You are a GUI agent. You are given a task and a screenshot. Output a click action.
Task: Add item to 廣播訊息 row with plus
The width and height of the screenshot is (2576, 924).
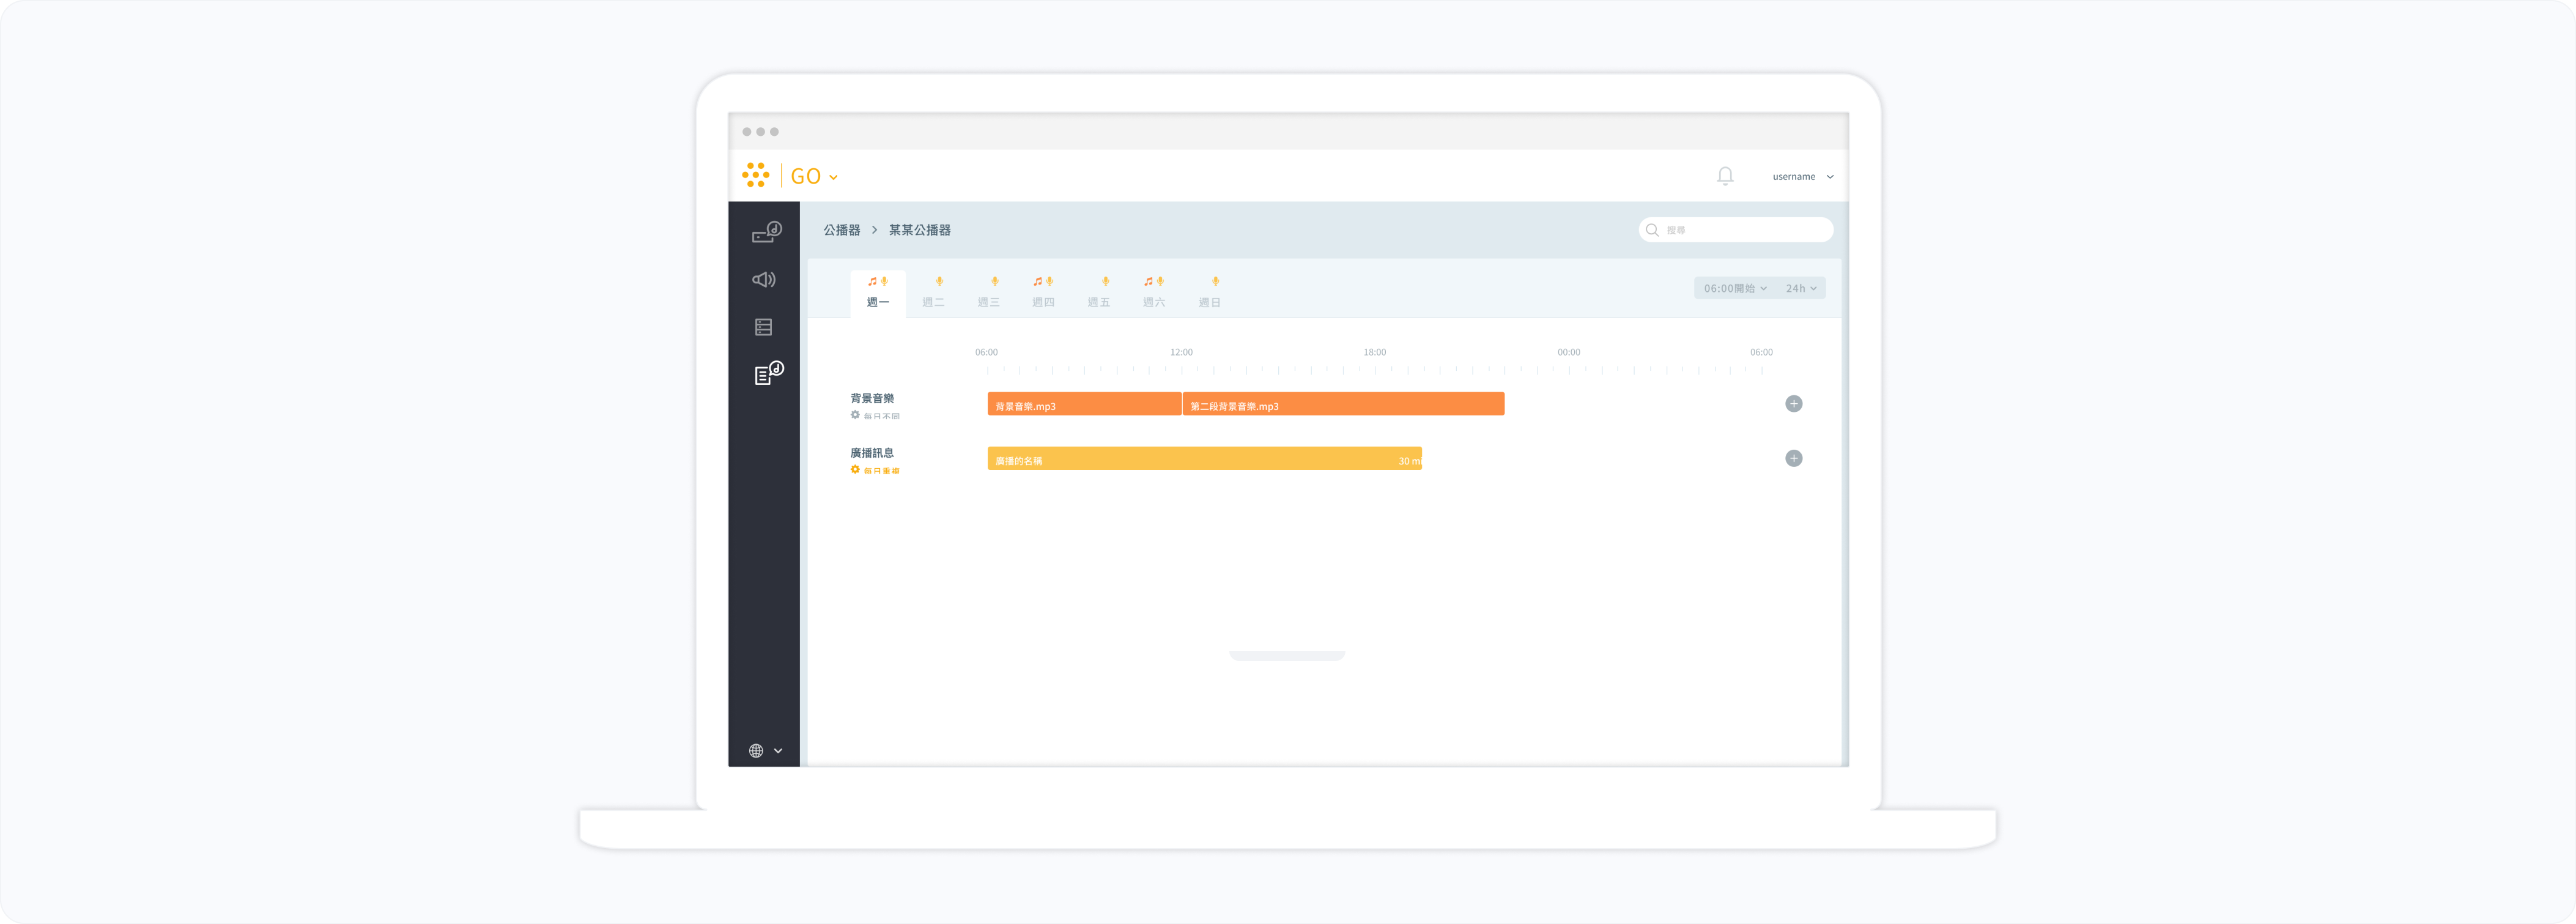click(1793, 458)
